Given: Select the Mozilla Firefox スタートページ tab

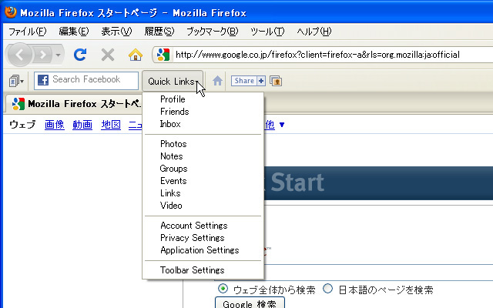Looking at the screenshot, I should (75, 104).
